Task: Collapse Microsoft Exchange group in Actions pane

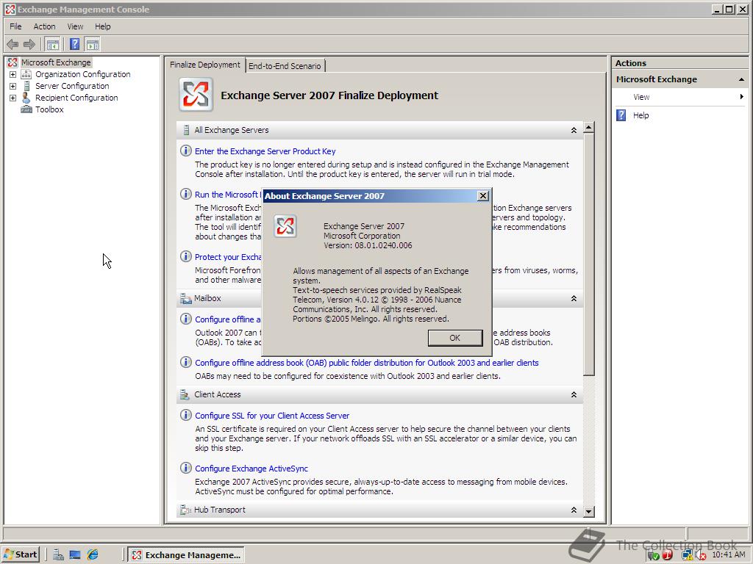Action: coord(741,79)
